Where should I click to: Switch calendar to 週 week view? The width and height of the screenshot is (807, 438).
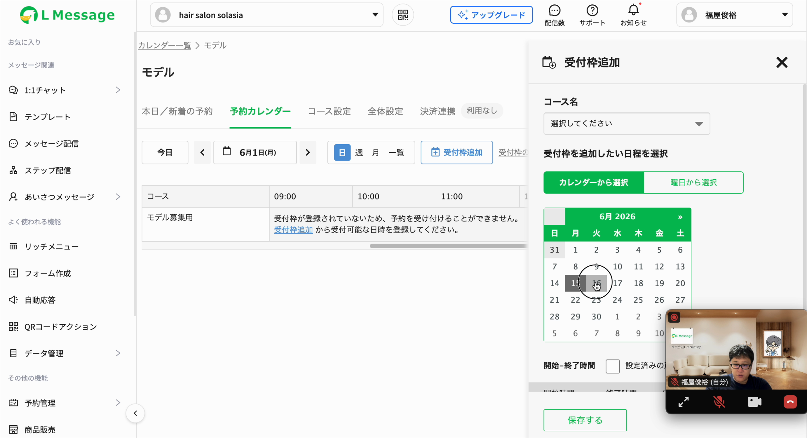359,153
